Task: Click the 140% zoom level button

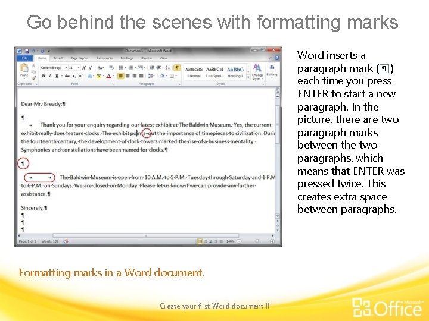Action: (231, 241)
